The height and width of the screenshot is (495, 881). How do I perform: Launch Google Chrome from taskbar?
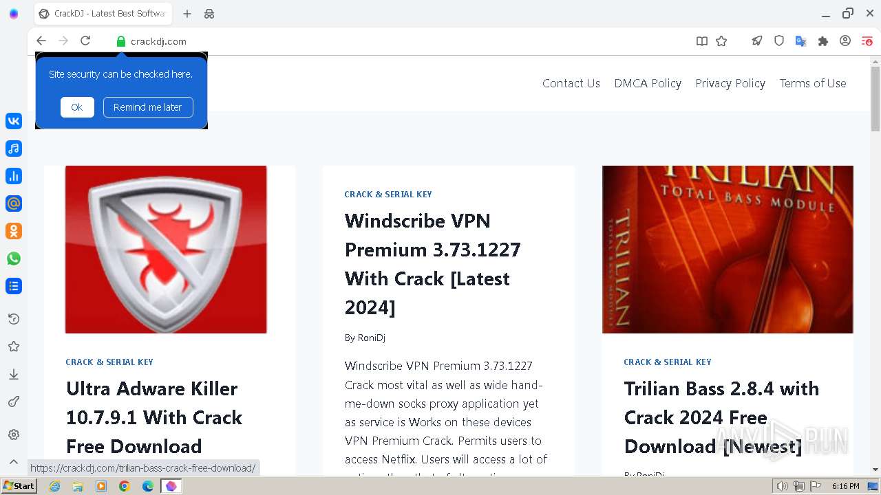pos(125,486)
